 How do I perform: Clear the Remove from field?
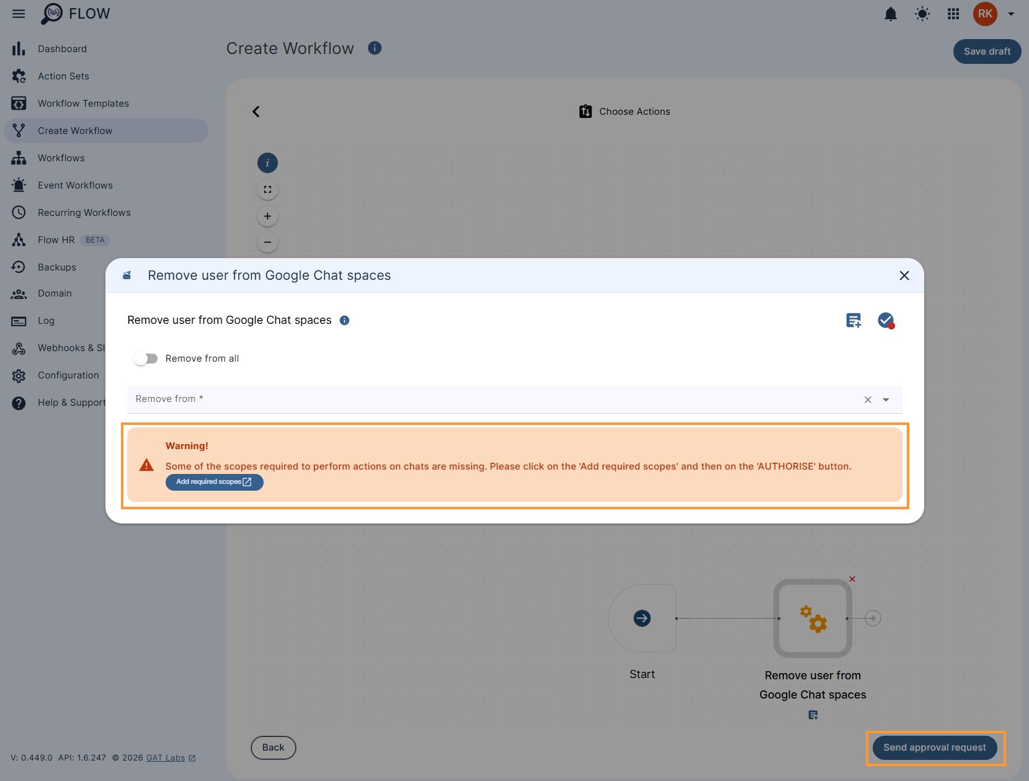pyautogui.click(x=868, y=400)
